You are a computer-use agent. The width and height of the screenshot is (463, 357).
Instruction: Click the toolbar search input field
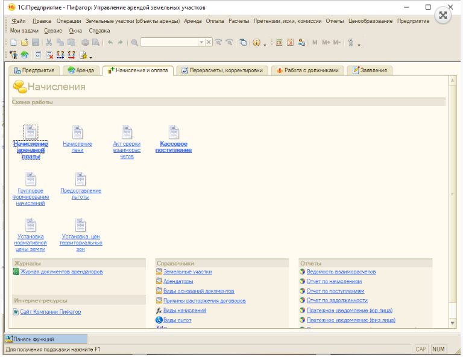(x=169, y=43)
